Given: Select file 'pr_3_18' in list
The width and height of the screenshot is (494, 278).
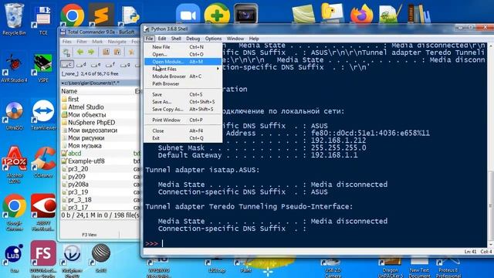Looking at the screenshot, I should (100, 200).
